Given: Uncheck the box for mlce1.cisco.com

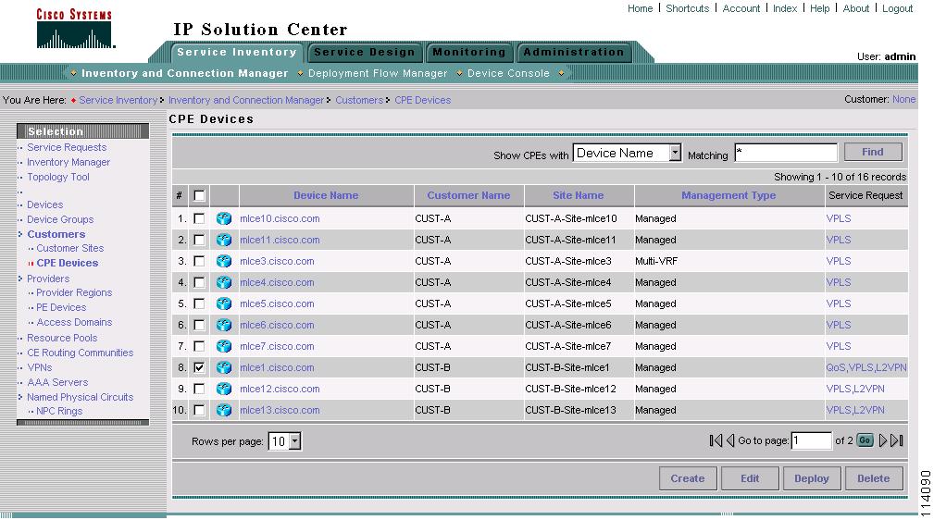Looking at the screenshot, I should click(200, 367).
